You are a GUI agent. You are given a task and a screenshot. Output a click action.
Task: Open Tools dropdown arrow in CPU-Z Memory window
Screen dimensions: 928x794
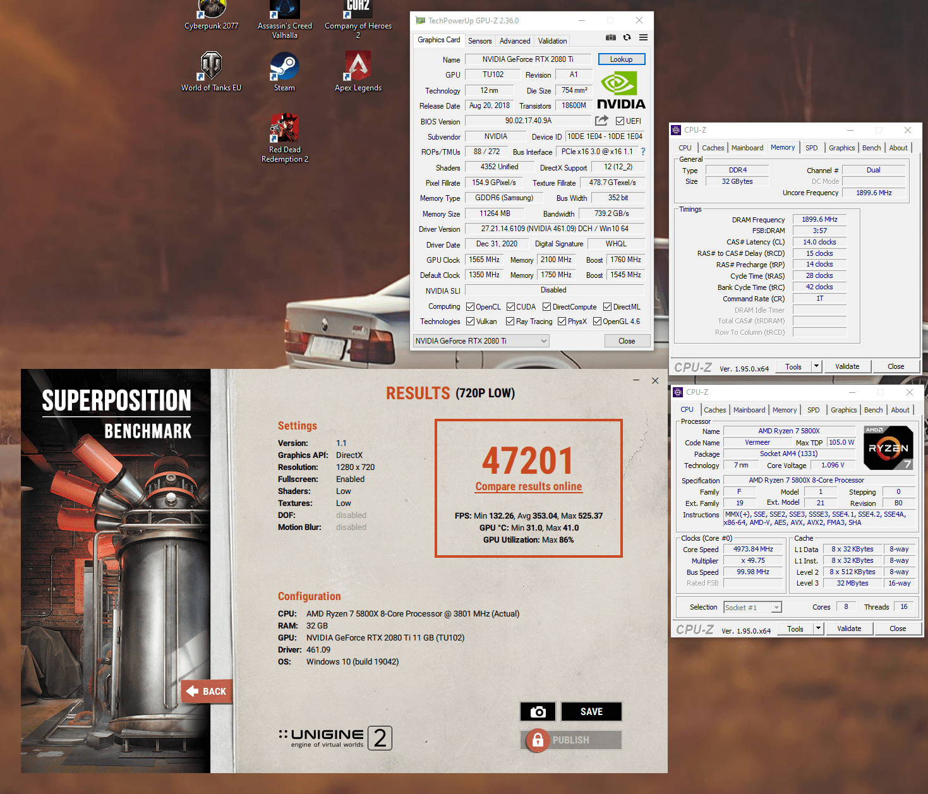pyautogui.click(x=816, y=366)
